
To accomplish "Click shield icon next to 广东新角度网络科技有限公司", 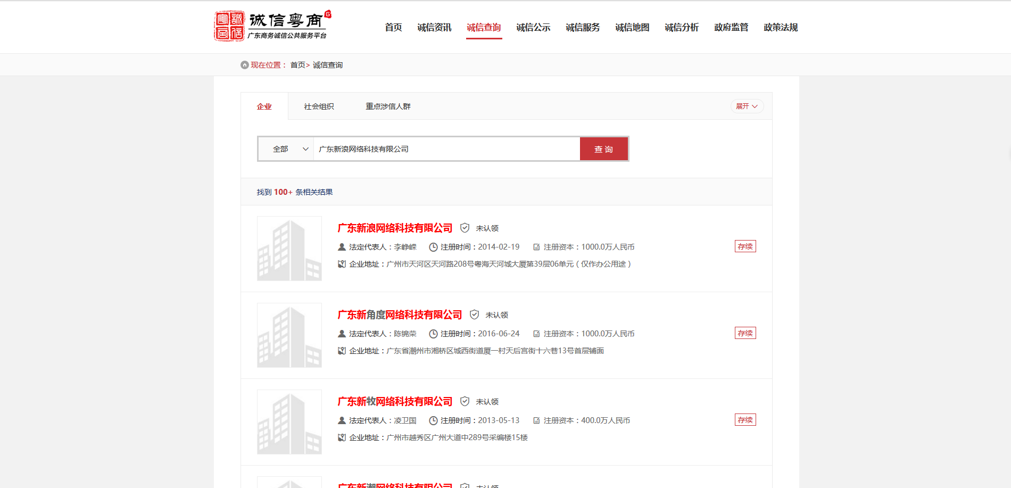I will pos(474,315).
